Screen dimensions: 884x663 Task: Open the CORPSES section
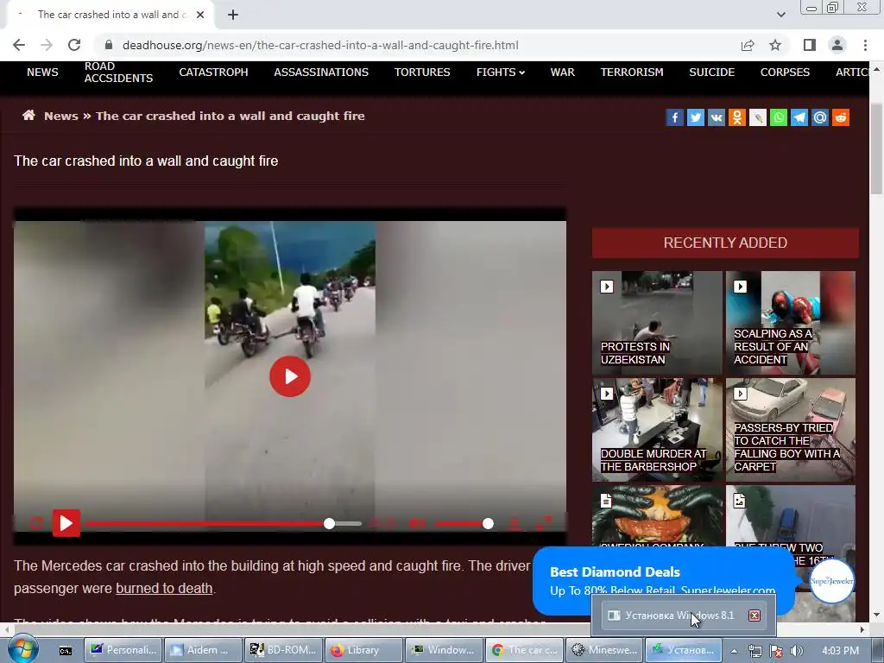tap(785, 73)
